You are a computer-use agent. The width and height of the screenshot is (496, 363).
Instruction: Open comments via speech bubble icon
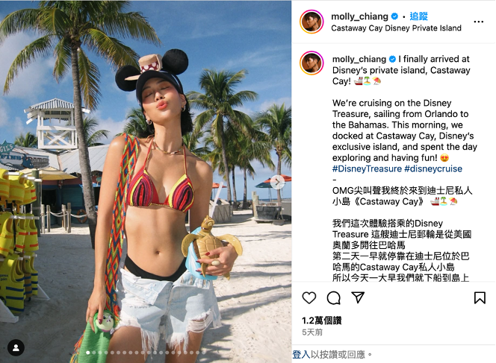click(333, 297)
